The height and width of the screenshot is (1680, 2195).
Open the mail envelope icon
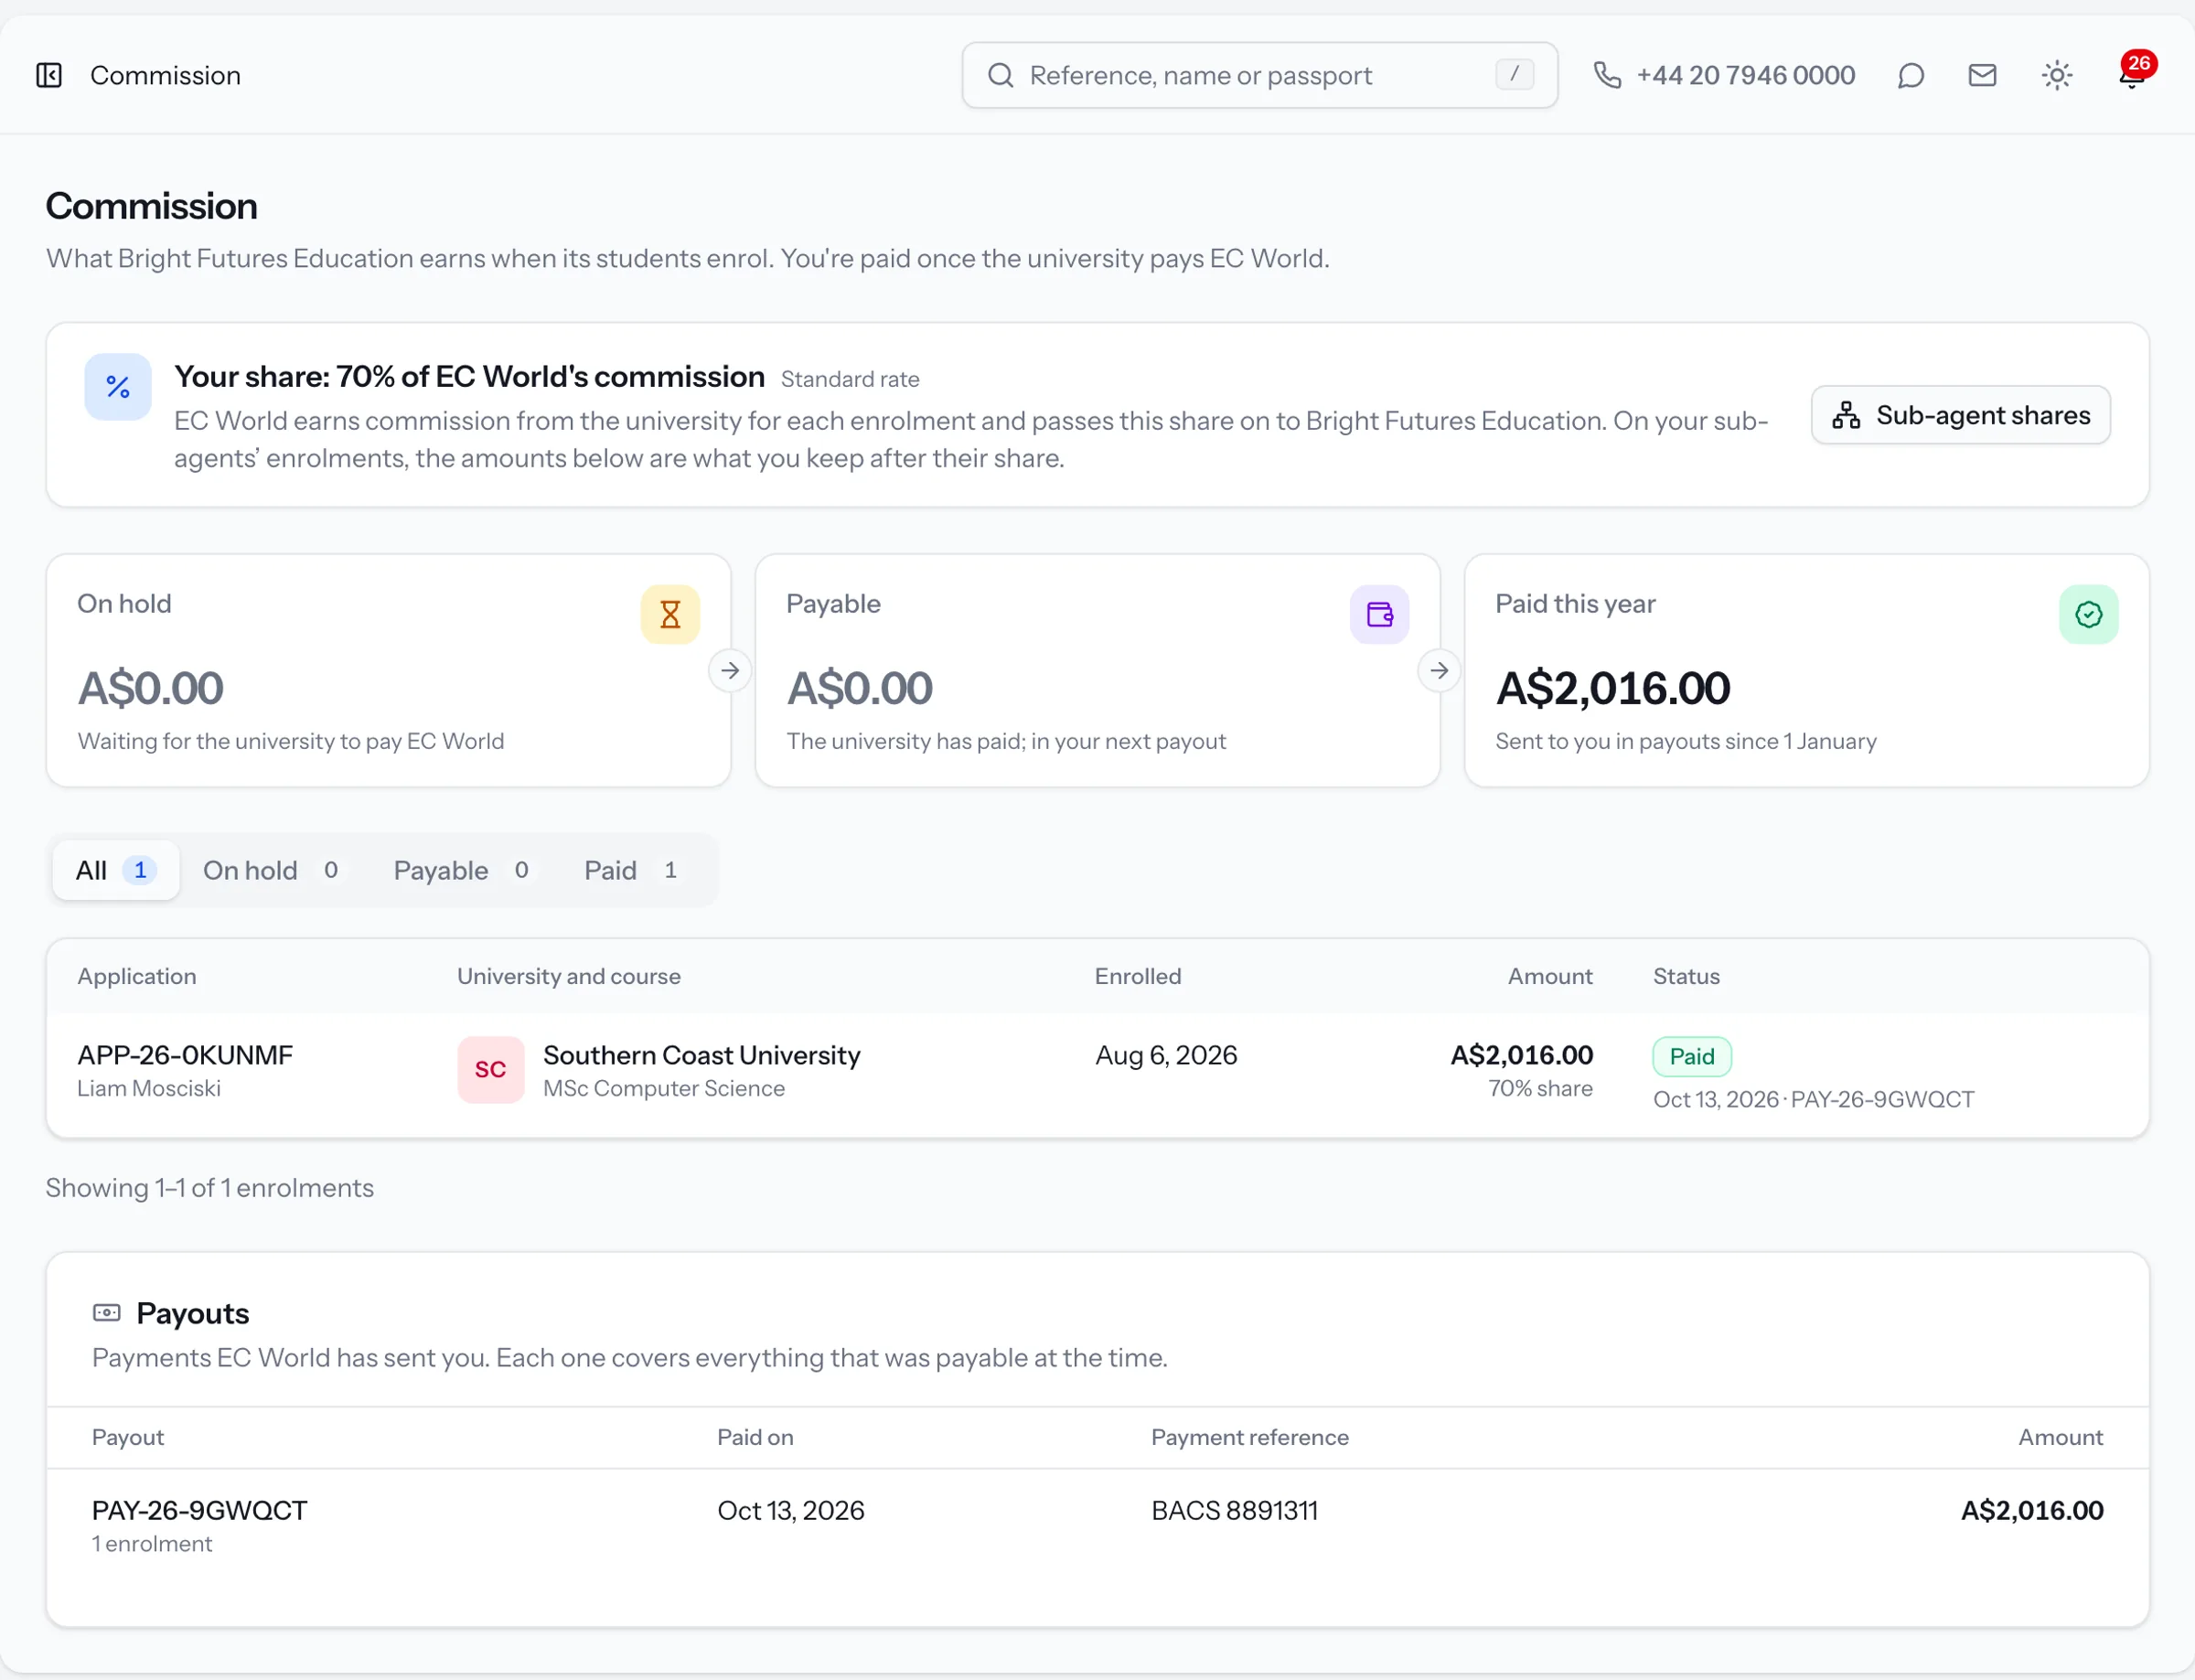pyautogui.click(x=1982, y=75)
